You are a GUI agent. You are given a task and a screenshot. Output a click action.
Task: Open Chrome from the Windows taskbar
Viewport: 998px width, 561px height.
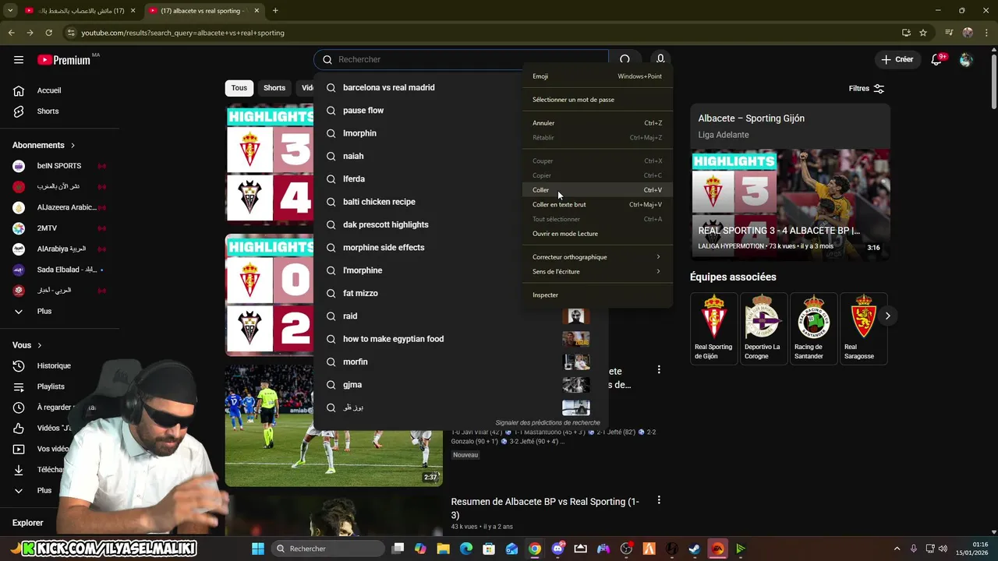(x=534, y=549)
